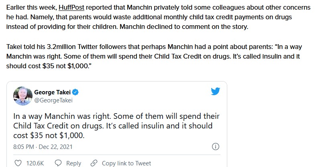Click the 120.6K likes count

click(35, 163)
